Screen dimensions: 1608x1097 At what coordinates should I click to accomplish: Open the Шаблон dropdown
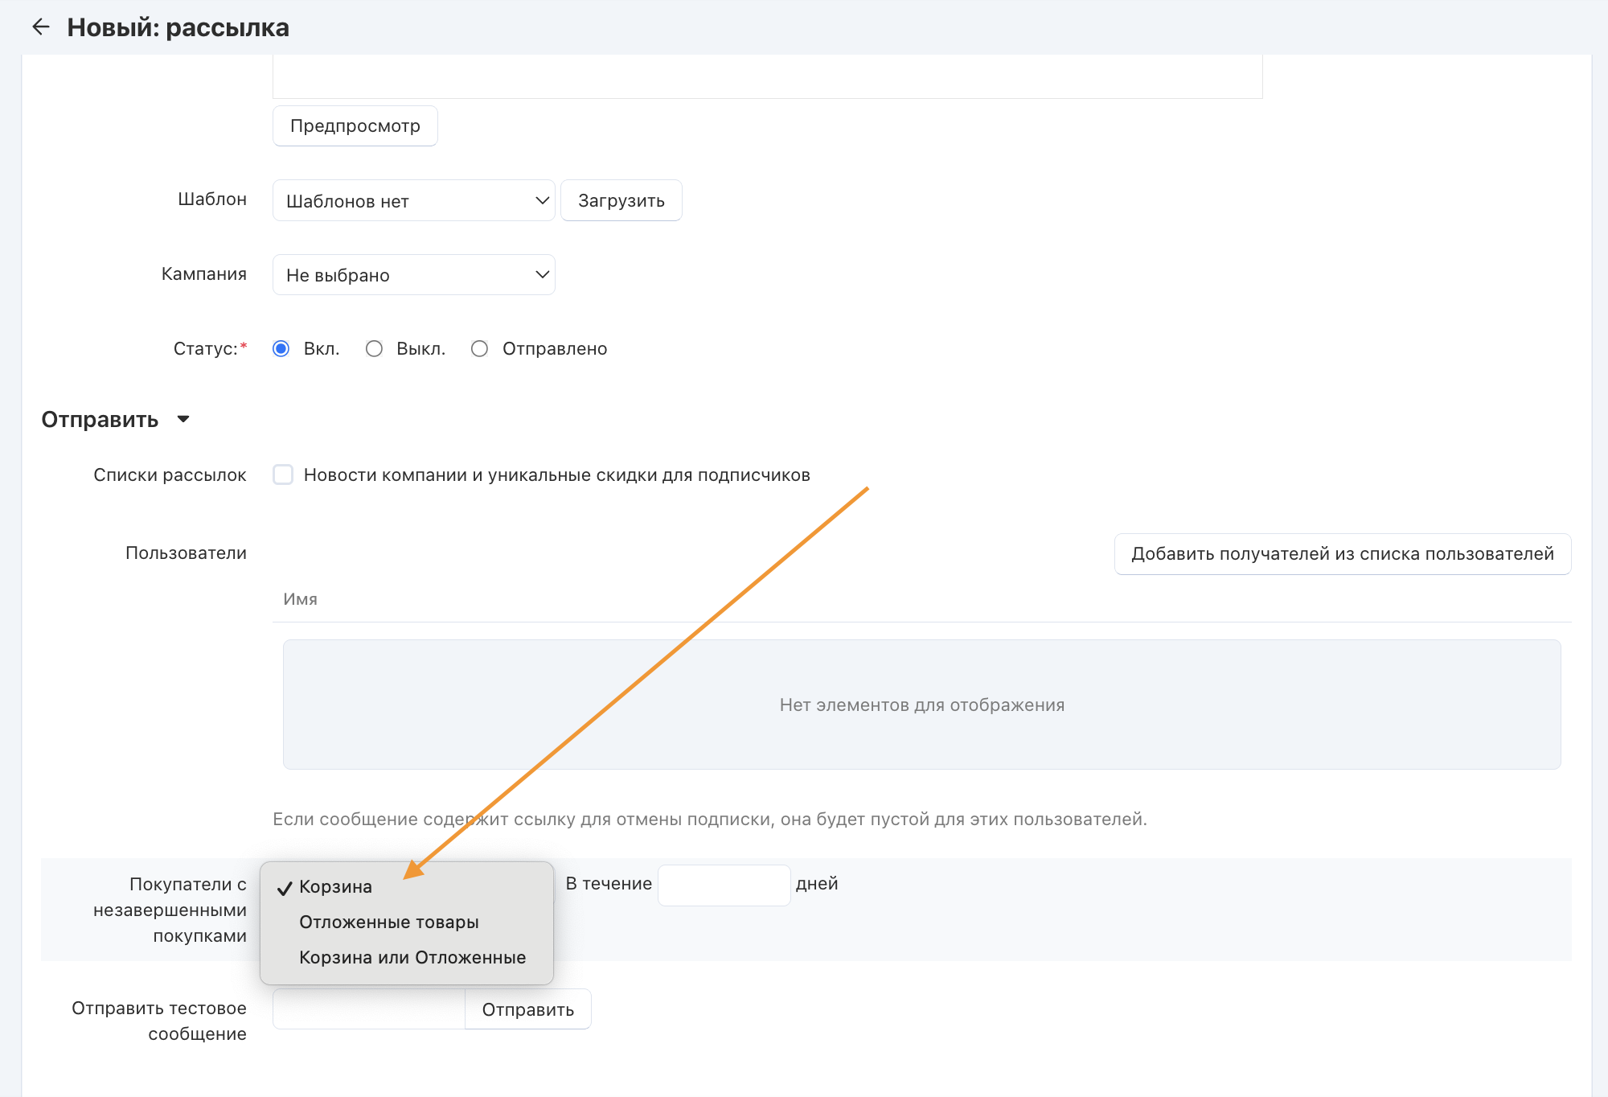[x=413, y=201]
